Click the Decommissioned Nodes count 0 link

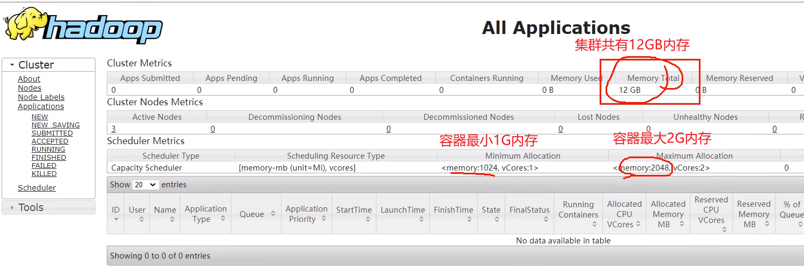tap(389, 129)
